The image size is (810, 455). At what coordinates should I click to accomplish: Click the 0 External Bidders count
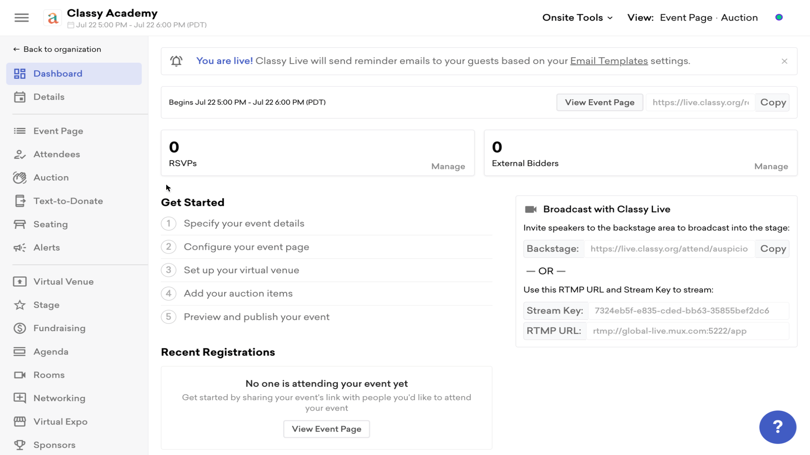497,147
